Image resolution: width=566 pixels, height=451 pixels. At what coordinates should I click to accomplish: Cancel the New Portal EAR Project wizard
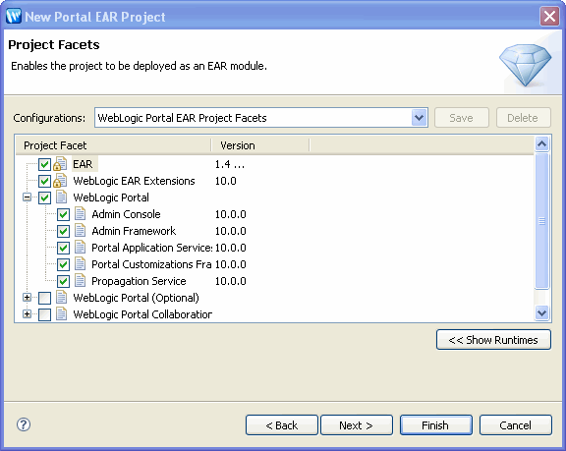pos(516,425)
